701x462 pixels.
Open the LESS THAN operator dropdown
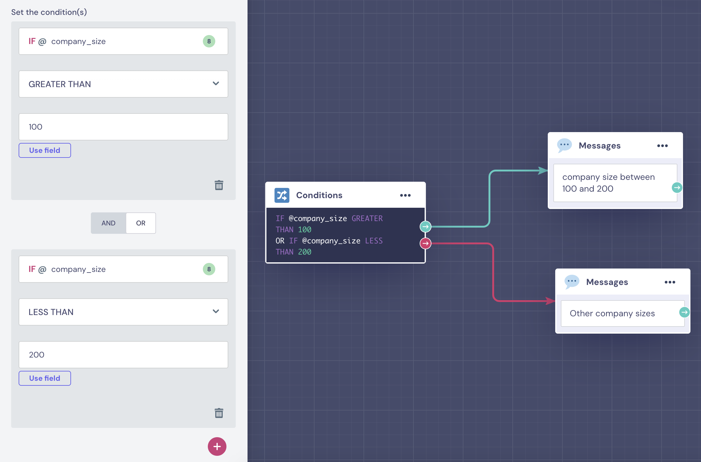[123, 312]
